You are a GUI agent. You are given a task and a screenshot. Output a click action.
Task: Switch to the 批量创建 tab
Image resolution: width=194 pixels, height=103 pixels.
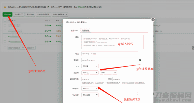coord(85,30)
